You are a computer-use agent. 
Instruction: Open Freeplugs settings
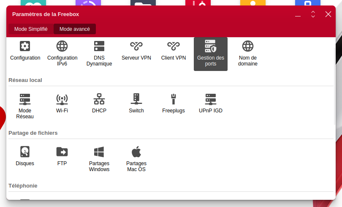click(174, 104)
